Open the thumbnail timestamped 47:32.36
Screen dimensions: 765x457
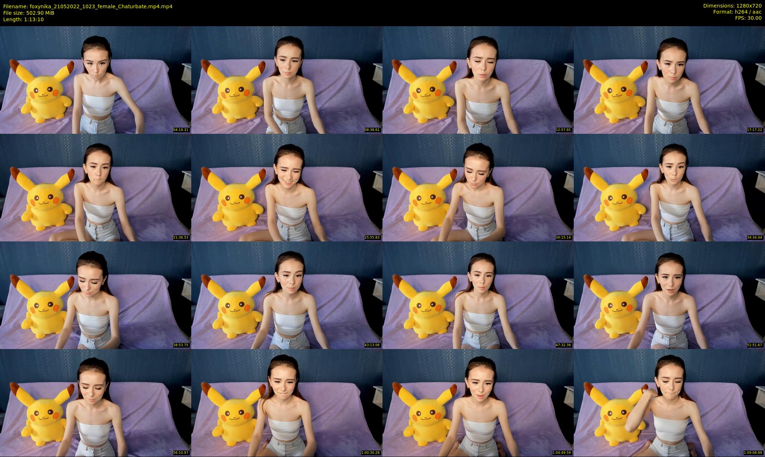pyautogui.click(x=478, y=295)
